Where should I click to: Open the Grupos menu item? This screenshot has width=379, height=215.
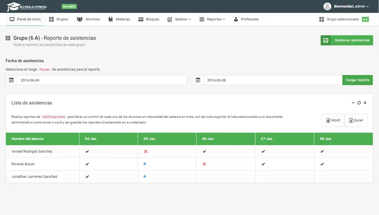pos(58,19)
